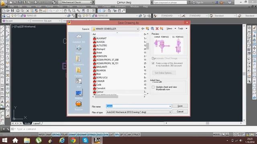The height and width of the screenshot is (144, 257).
Task: Check Update sheet and view thumbnails now
Action: (x=153, y=87)
